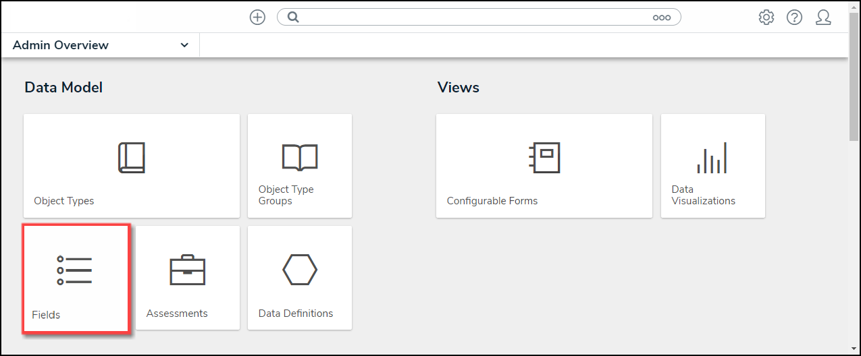Select the Fields list icon
The height and width of the screenshot is (356, 861).
[74, 270]
